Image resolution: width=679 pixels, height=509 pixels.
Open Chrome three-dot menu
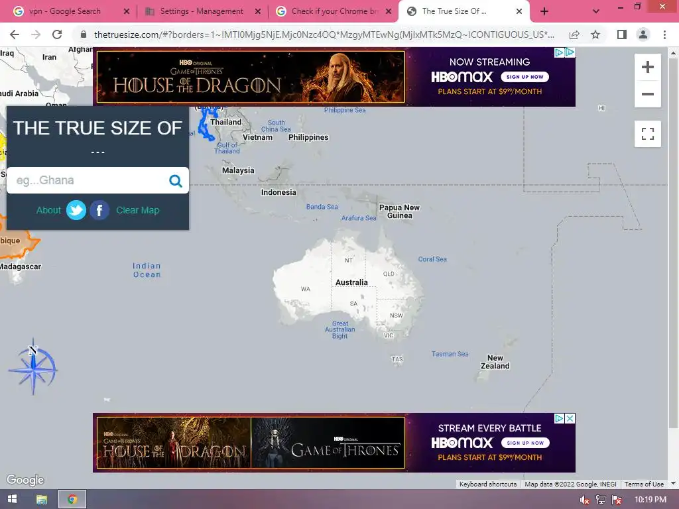coord(664,34)
